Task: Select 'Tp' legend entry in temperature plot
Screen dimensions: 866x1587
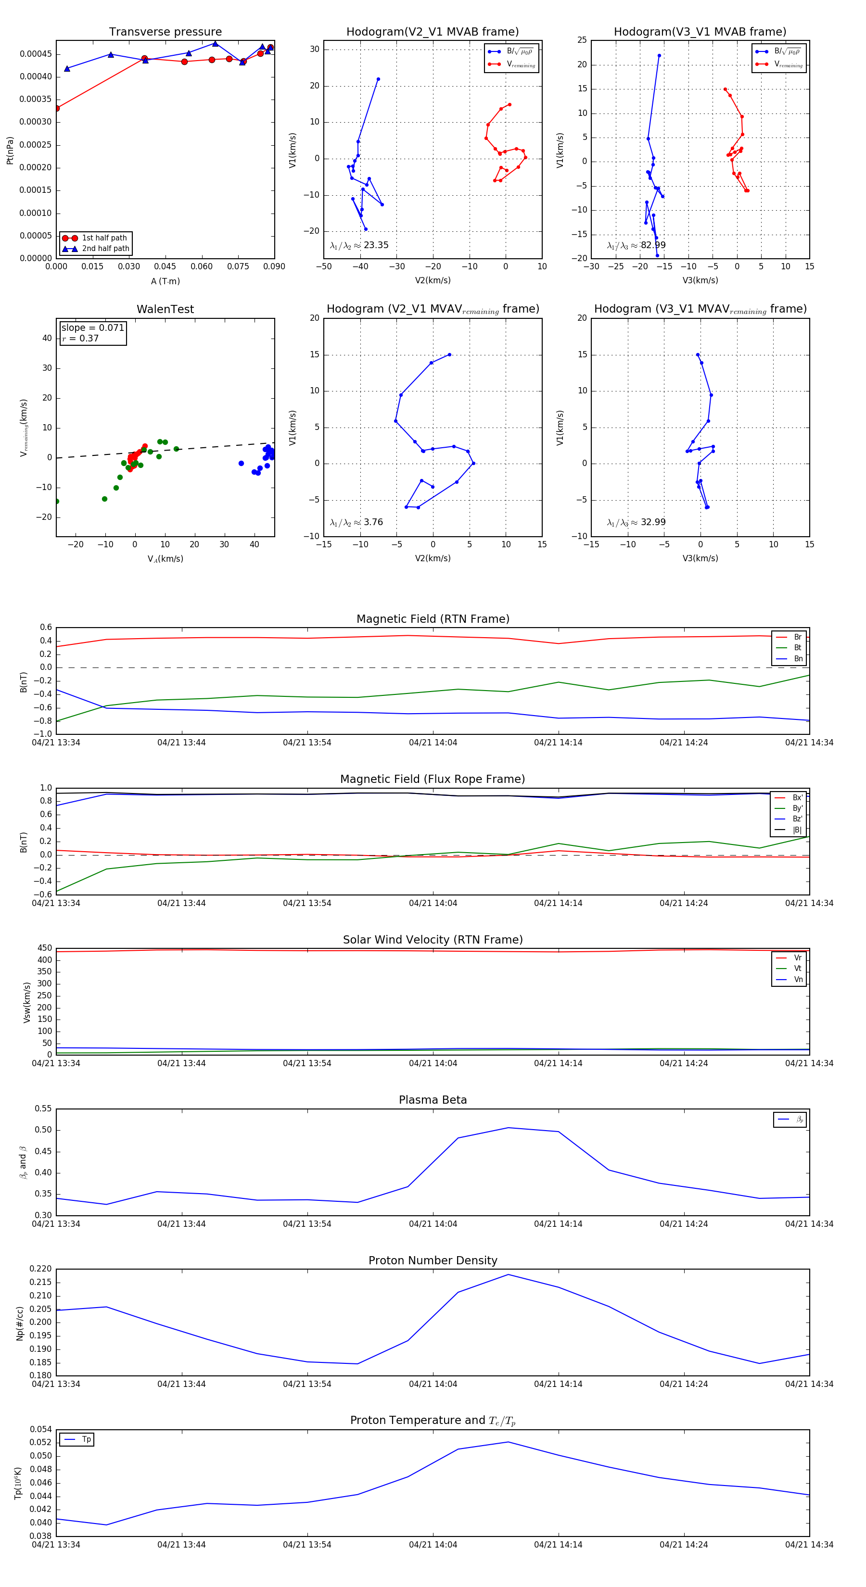Action: (77, 1440)
